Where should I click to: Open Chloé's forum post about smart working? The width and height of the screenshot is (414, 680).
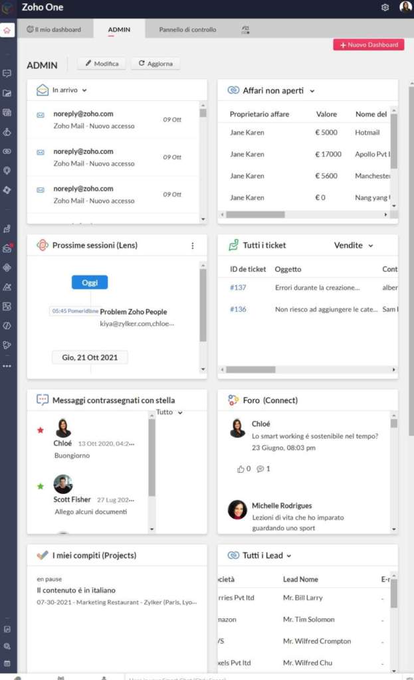314,436
